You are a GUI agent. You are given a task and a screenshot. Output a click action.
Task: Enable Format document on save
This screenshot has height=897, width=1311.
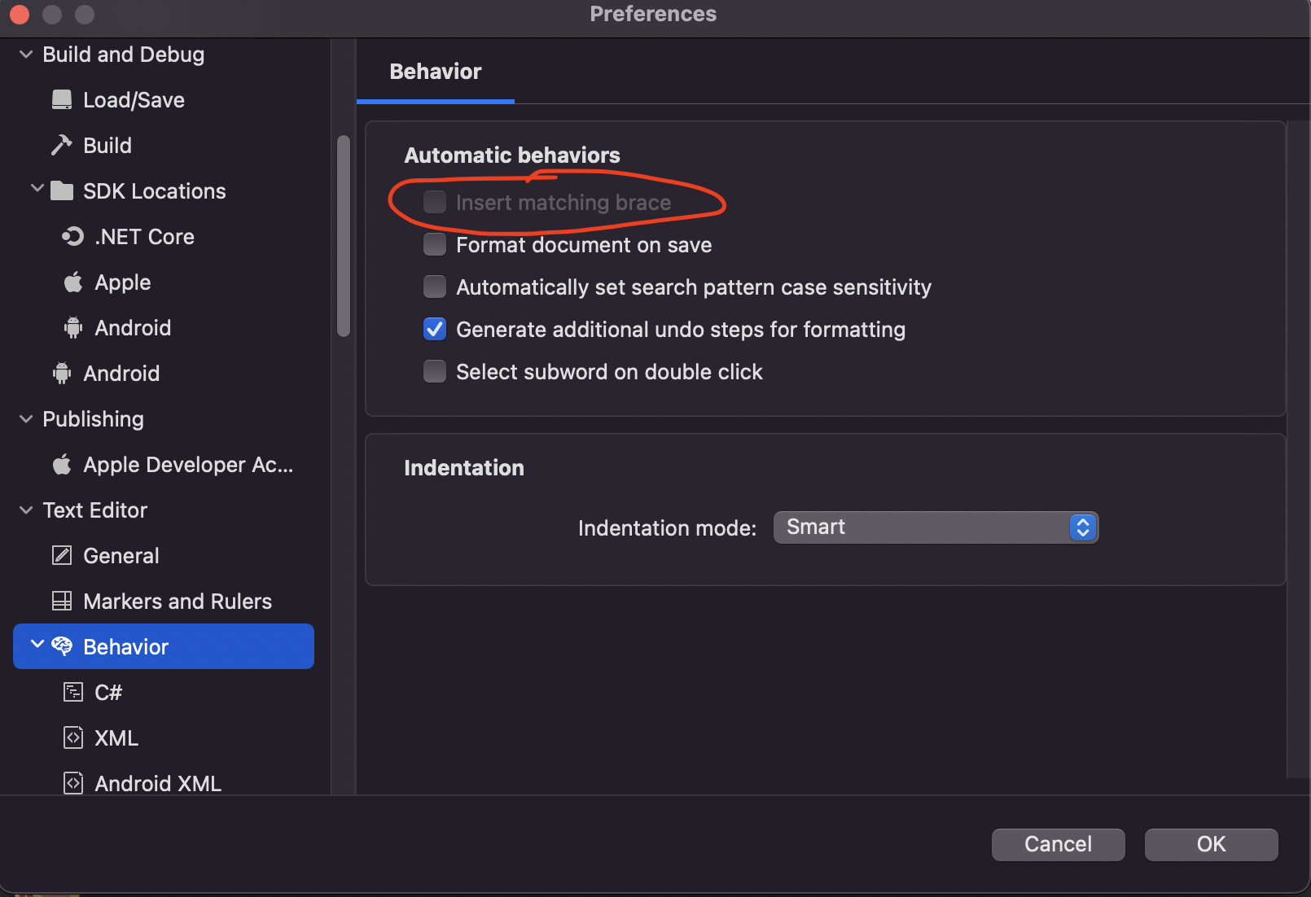click(435, 245)
